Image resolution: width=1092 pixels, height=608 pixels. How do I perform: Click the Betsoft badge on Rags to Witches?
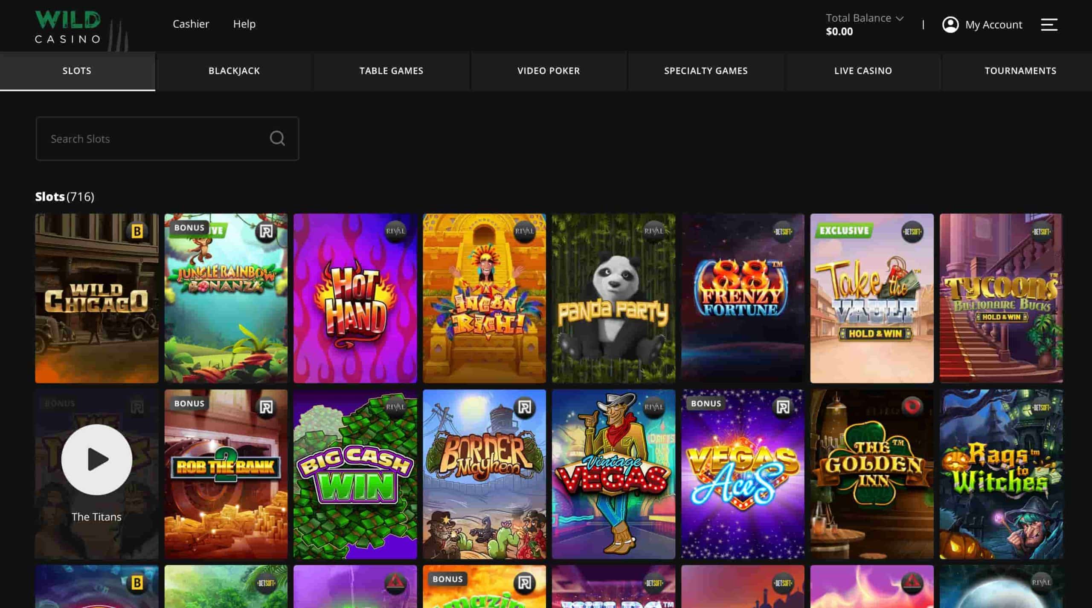point(1041,407)
